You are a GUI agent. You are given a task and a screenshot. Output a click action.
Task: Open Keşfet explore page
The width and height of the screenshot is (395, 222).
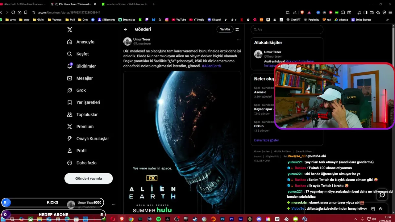point(78,54)
